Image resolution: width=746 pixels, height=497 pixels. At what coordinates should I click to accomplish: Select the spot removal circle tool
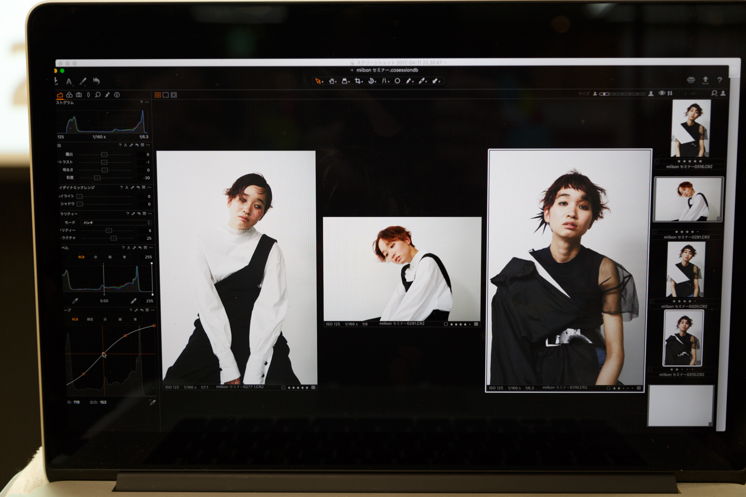coord(397,81)
